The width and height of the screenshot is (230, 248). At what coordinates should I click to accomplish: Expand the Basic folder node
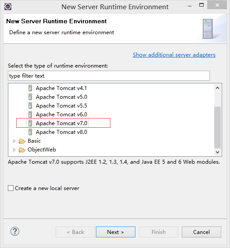(14, 141)
